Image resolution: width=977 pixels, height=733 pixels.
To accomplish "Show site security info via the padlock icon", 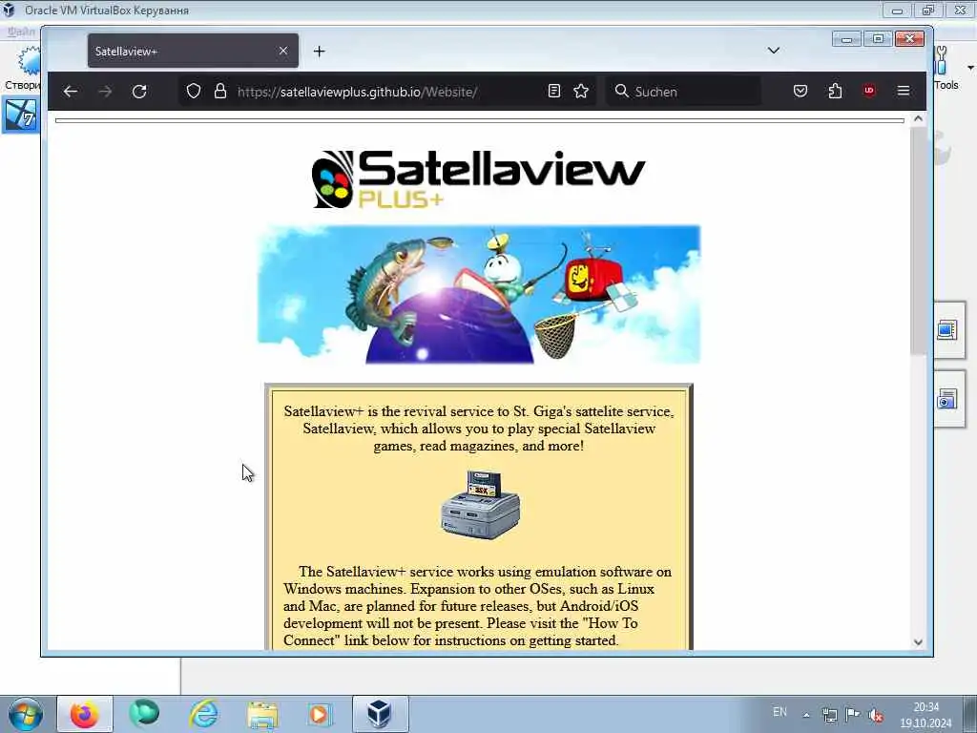I will coord(220,91).
